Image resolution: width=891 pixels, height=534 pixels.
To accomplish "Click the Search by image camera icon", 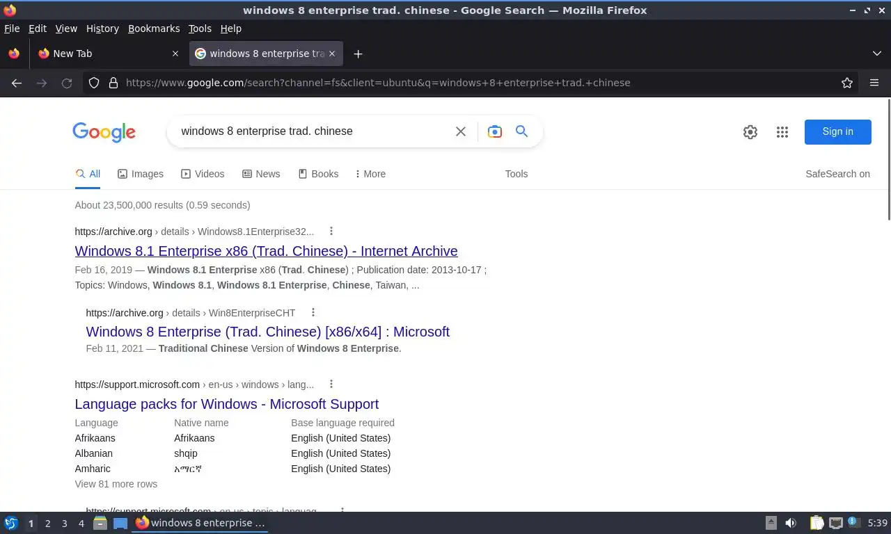I will click(x=495, y=131).
